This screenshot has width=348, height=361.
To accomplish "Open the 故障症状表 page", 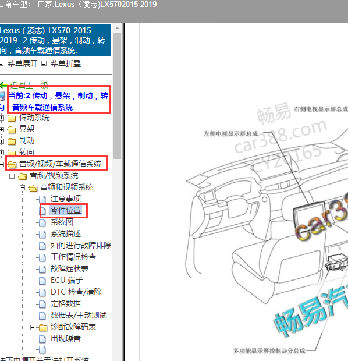I will (69, 268).
